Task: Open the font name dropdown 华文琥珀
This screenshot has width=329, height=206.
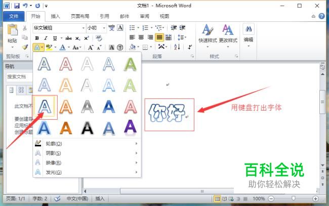Action: (x=84, y=28)
